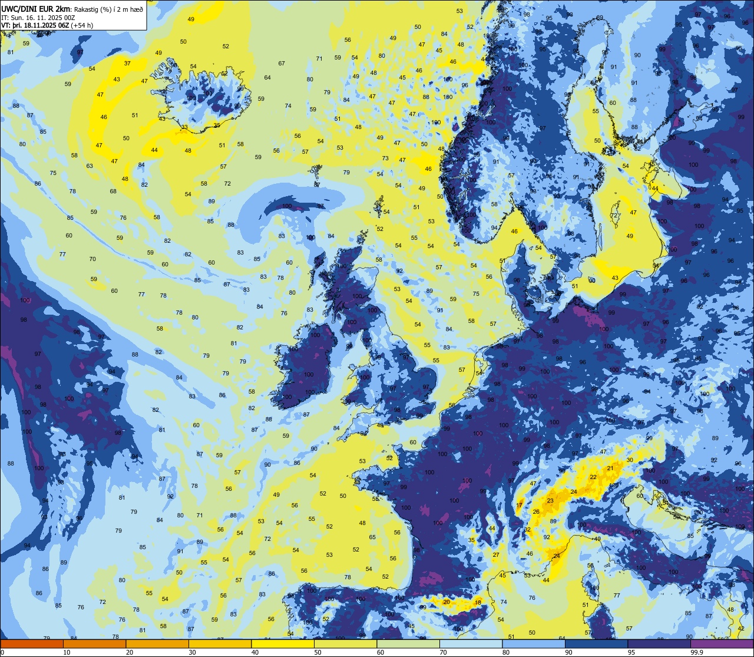Screen dimensions: 754x657
Task: Click the humidity value '20' over northern Spain
Action: pyautogui.click(x=447, y=602)
